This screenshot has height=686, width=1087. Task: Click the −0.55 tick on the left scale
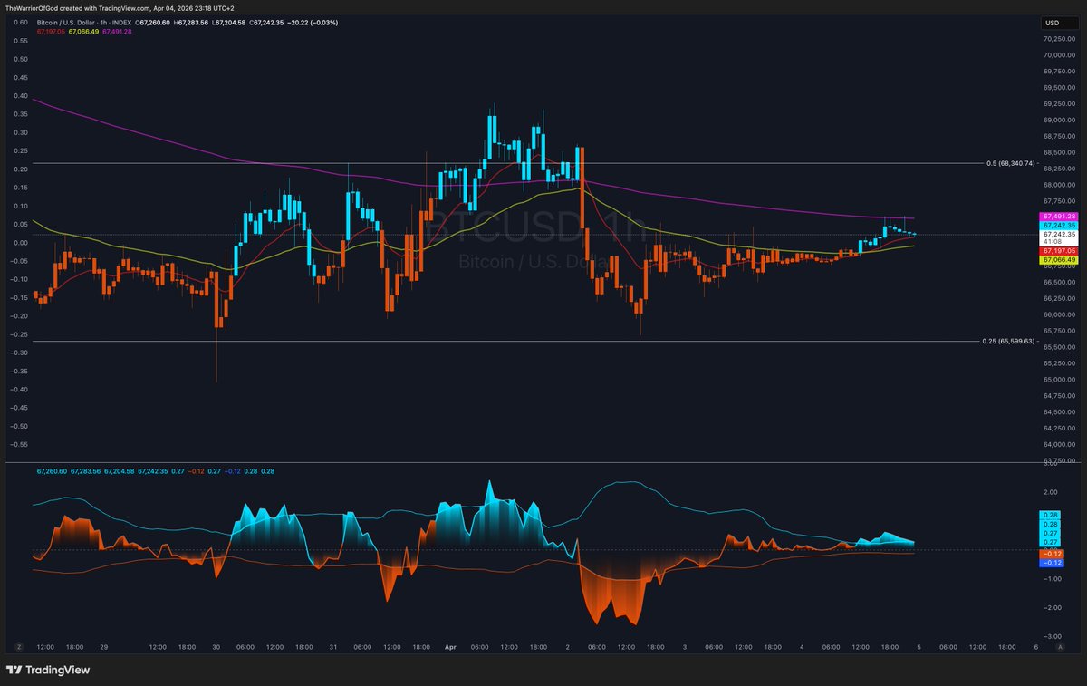tap(19, 444)
